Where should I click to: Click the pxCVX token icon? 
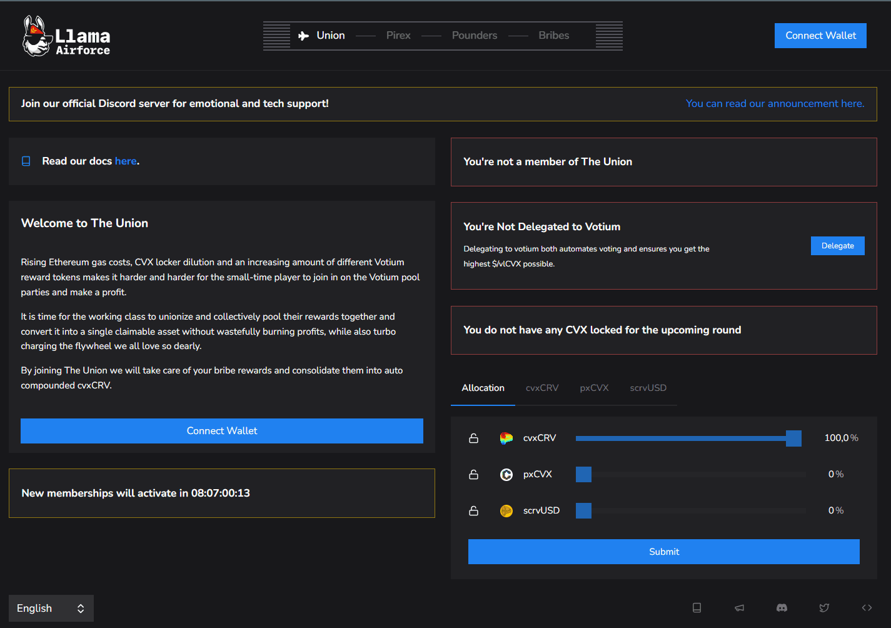coord(506,475)
